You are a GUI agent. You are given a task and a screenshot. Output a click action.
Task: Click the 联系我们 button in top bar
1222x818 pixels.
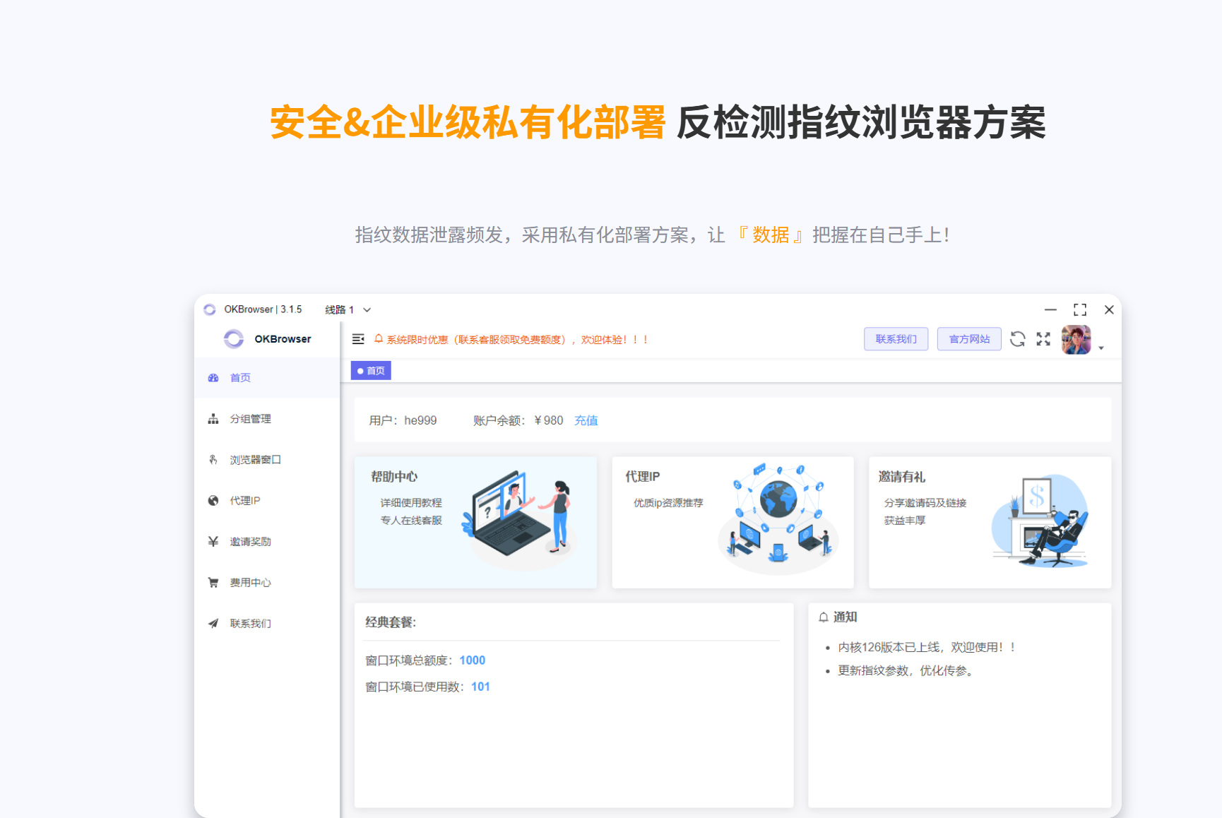tap(896, 339)
